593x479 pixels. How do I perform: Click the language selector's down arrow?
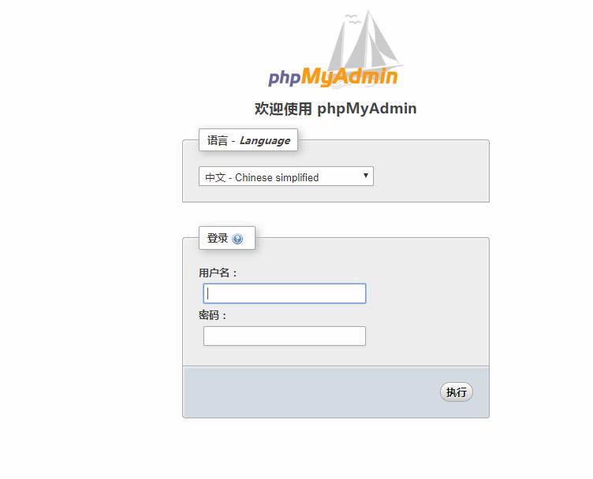pos(366,176)
